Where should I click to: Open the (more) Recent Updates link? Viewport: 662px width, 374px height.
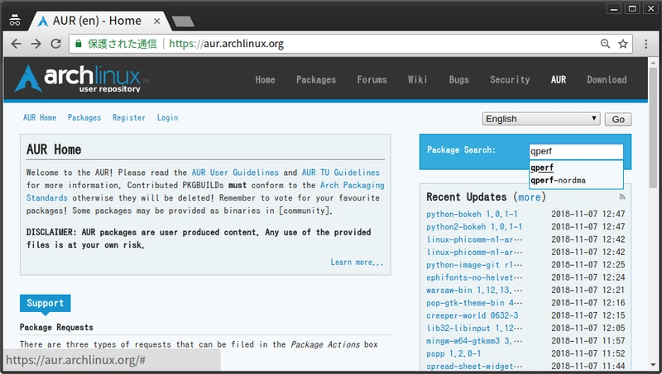530,197
